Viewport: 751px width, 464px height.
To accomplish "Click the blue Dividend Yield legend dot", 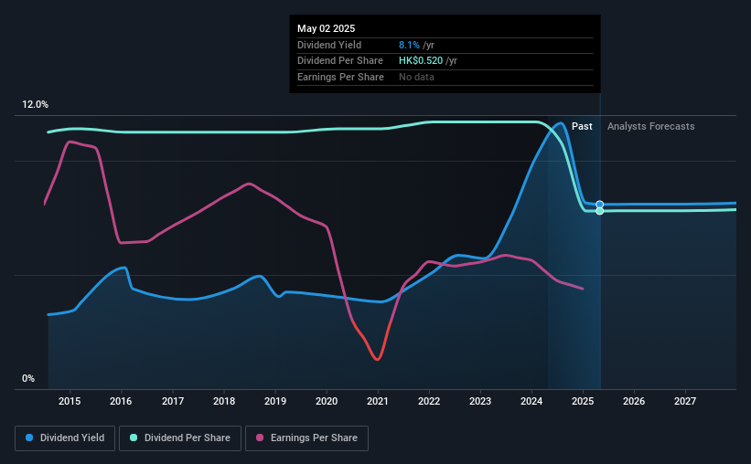I will (29, 438).
